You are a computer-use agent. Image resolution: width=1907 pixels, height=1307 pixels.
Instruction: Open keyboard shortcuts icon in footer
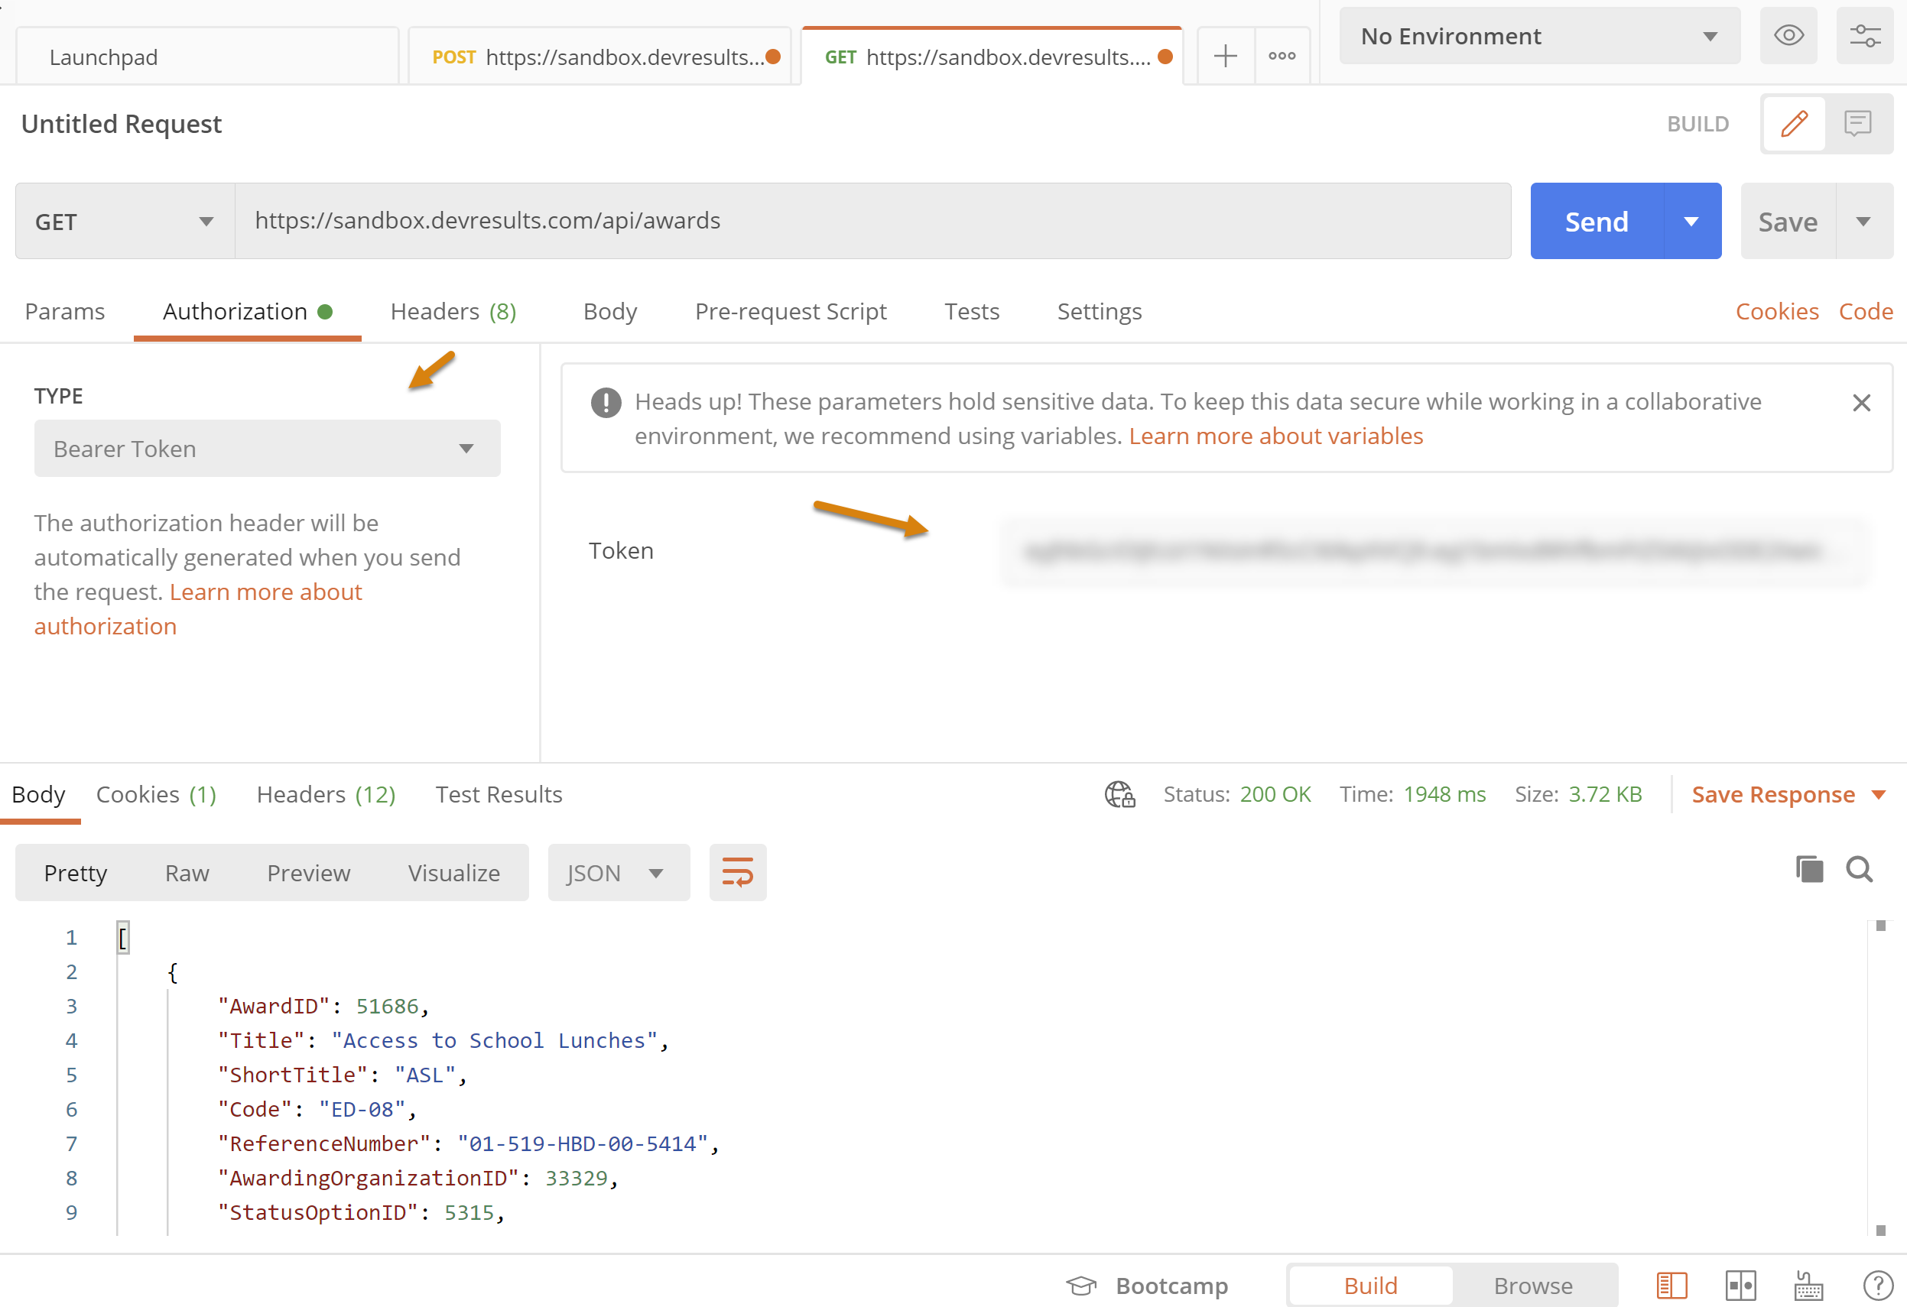1808,1285
